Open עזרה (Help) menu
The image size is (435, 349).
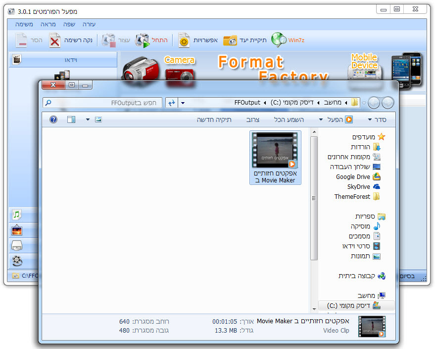pos(89,24)
